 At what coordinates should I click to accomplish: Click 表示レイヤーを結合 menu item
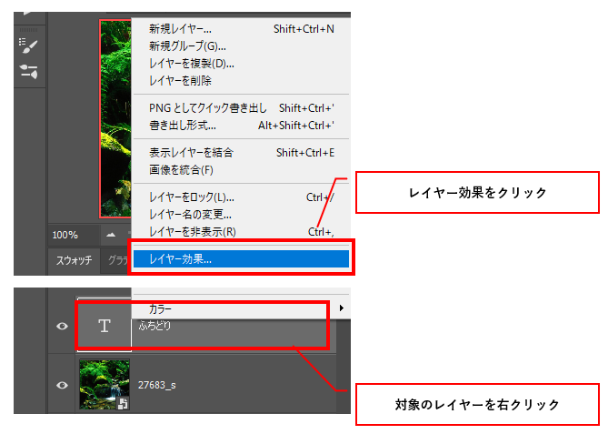pyautogui.click(x=191, y=152)
